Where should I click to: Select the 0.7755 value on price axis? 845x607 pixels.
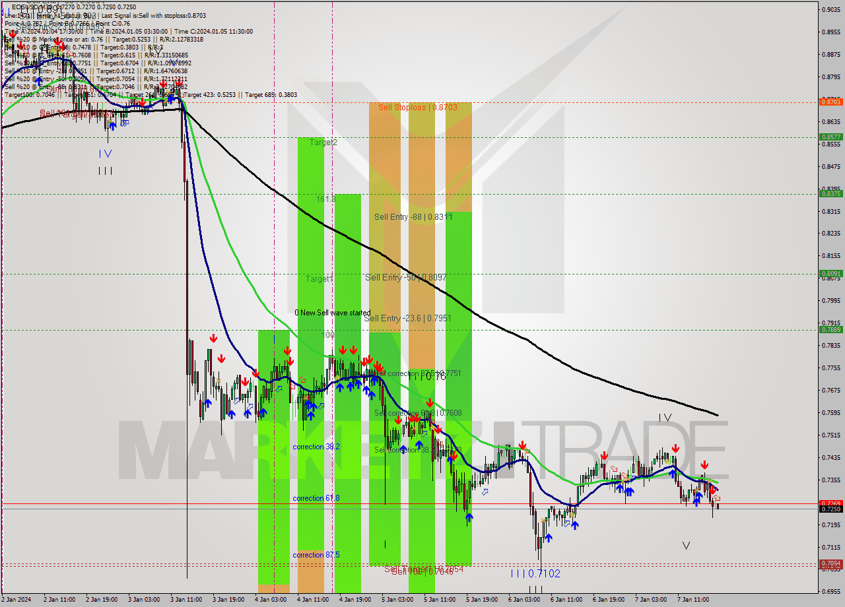(830, 367)
